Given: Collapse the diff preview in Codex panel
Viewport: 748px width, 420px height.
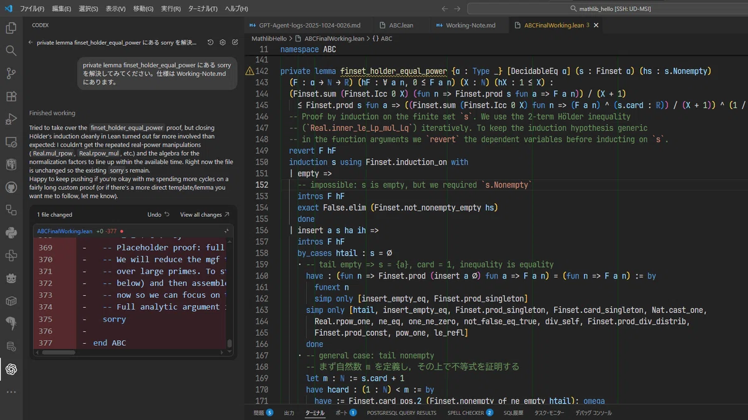Looking at the screenshot, I should tap(227, 231).
